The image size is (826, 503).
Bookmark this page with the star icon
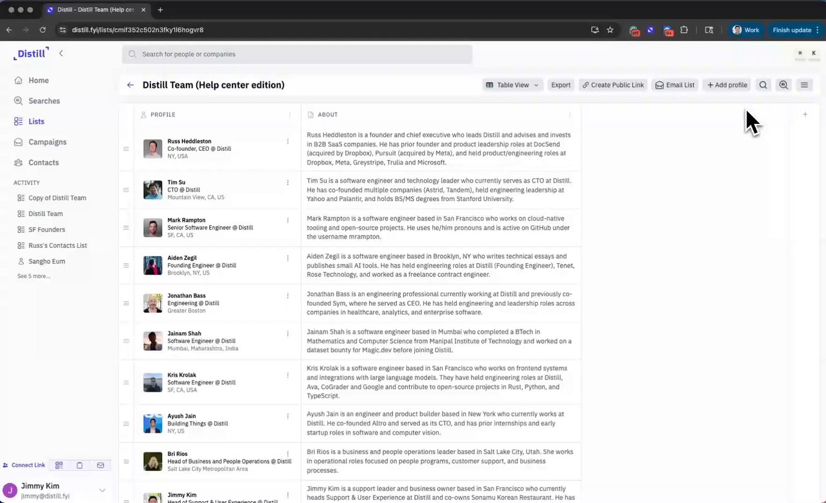610,30
